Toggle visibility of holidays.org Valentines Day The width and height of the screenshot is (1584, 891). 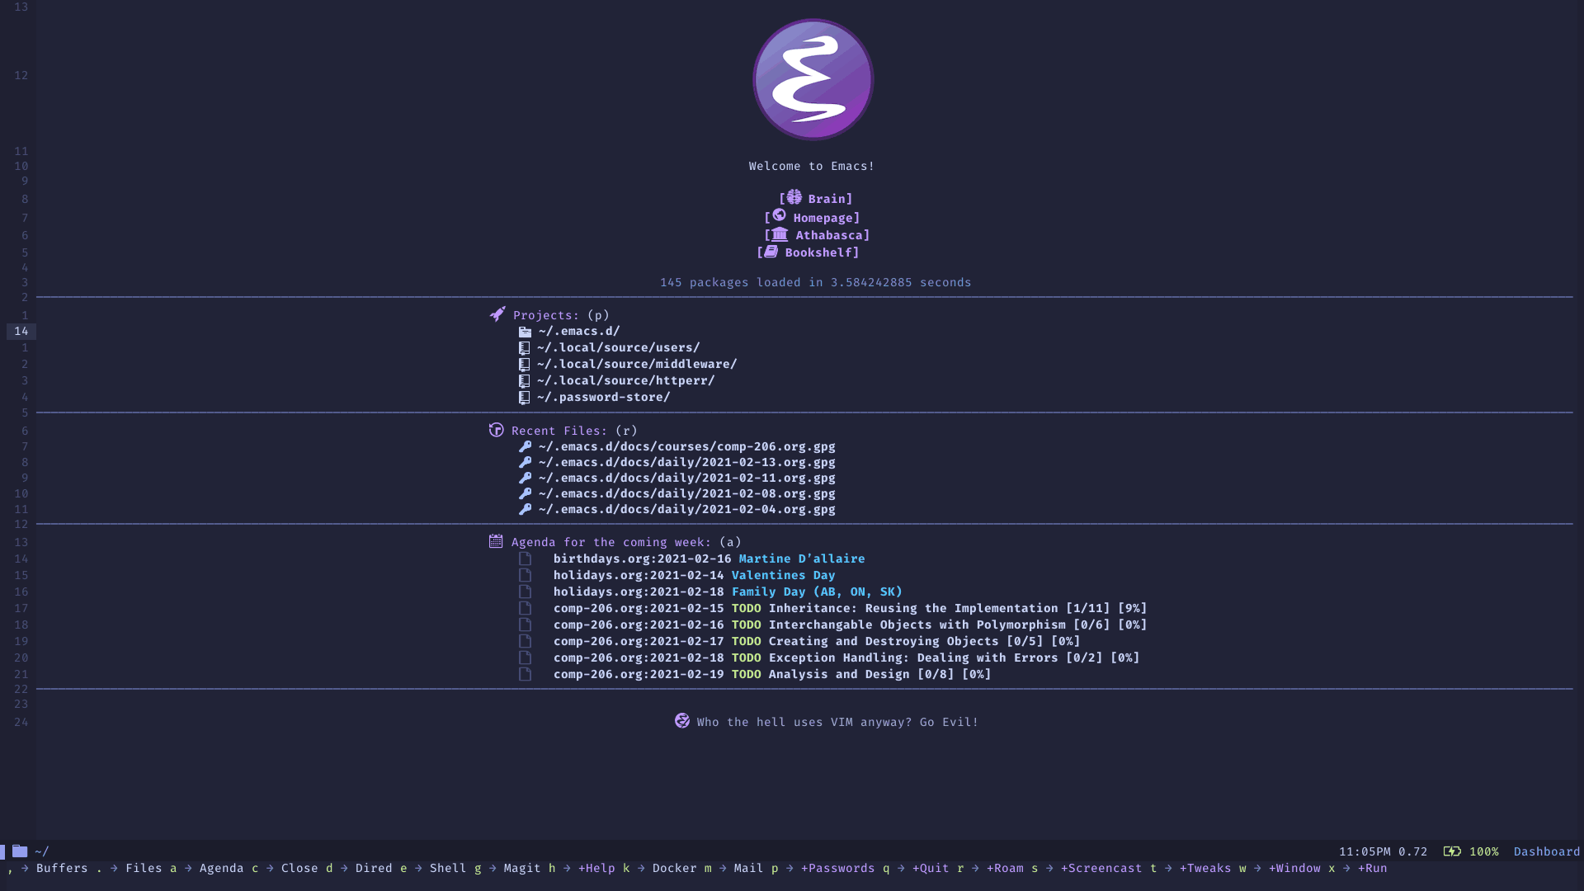pos(525,574)
